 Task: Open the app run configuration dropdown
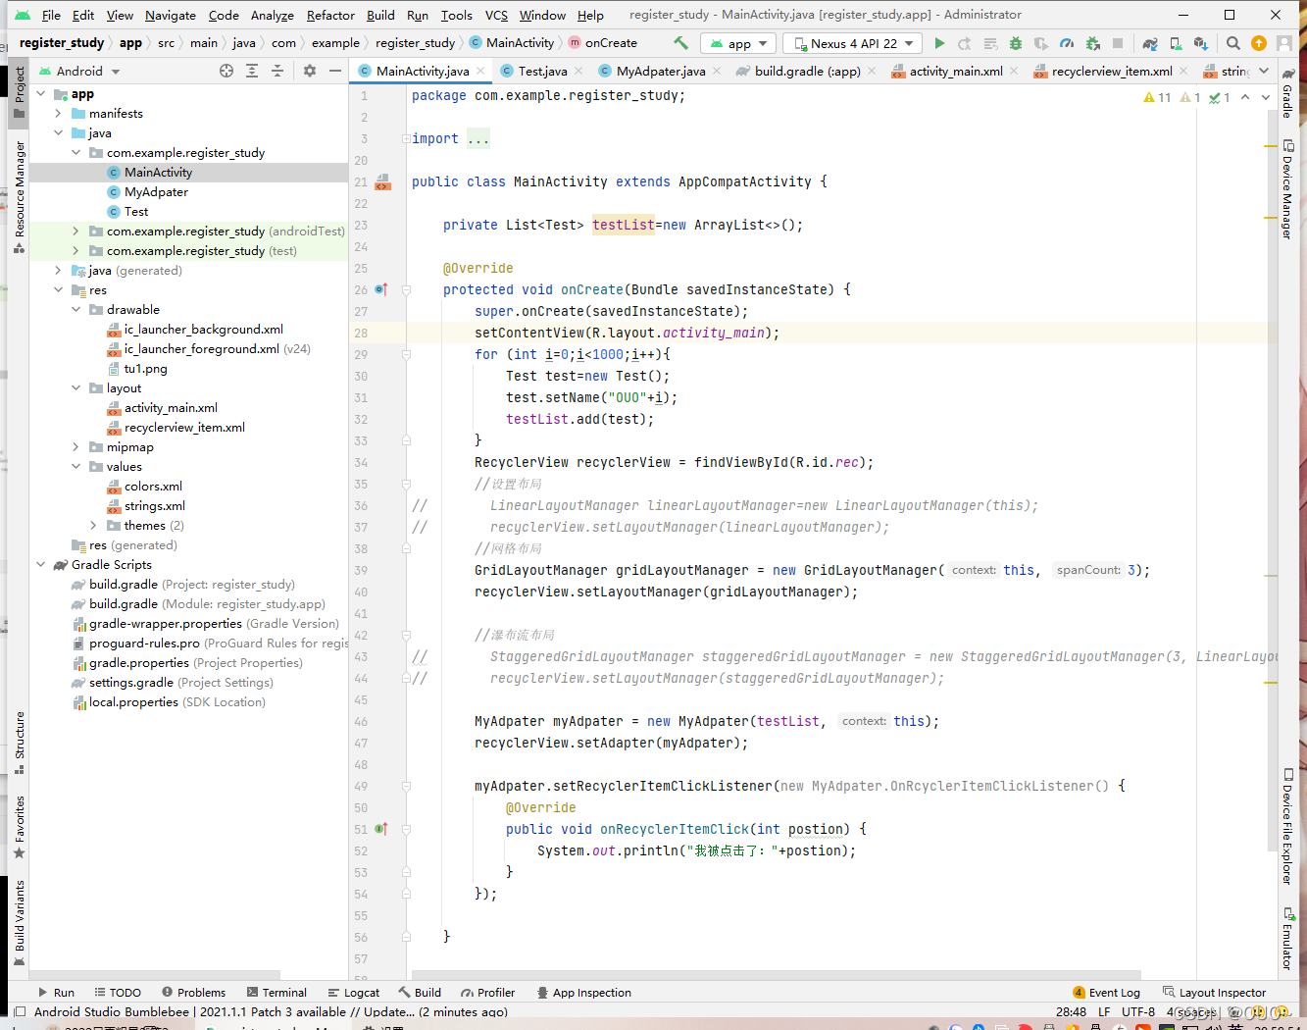pos(738,43)
